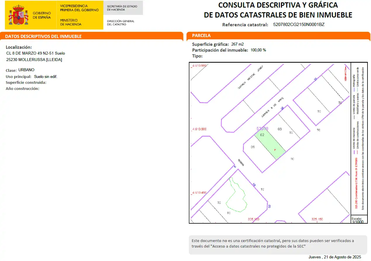Click parcel '01' on the map
Screen dimensions: 371x261
coord(253,147)
